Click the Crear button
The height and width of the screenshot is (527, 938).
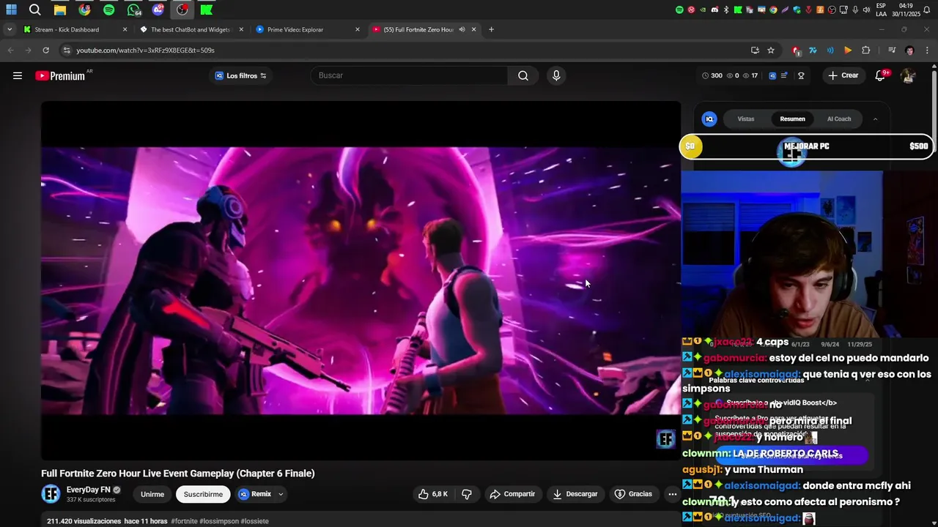pyautogui.click(x=843, y=75)
